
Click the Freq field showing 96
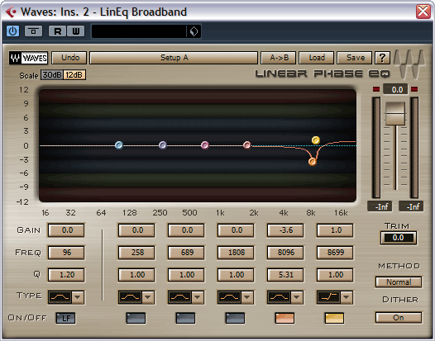coord(66,253)
